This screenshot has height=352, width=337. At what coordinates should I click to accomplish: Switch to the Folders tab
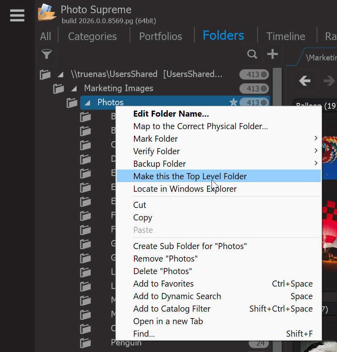pyautogui.click(x=224, y=36)
